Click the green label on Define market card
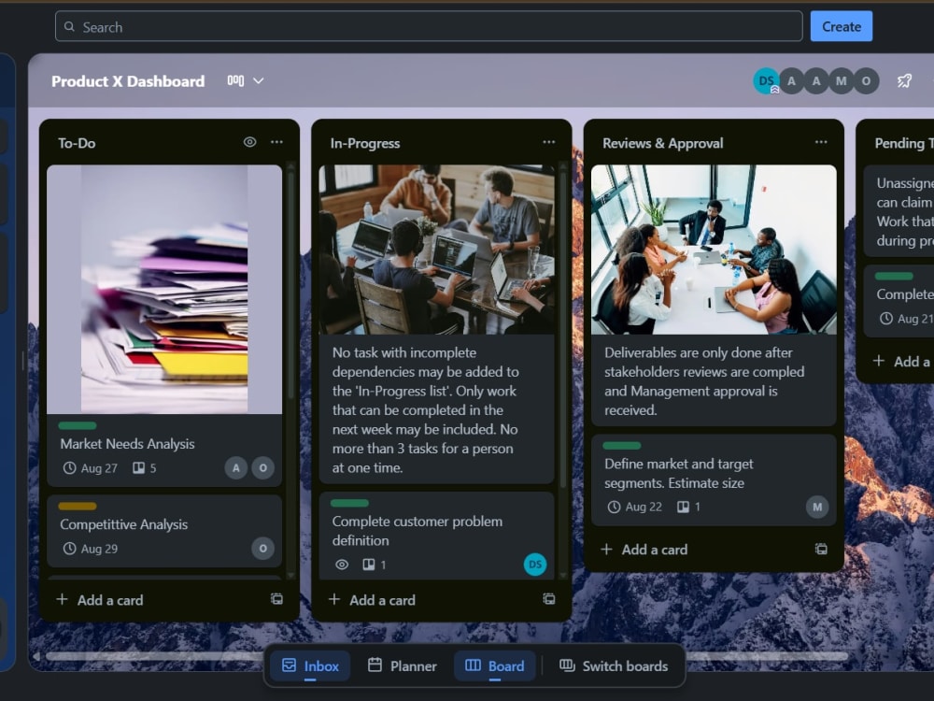Viewport: 934px width, 701px height. click(622, 445)
